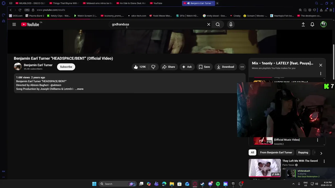Start voice search with the microphone
This screenshot has width=335, height=188.
point(231,24)
